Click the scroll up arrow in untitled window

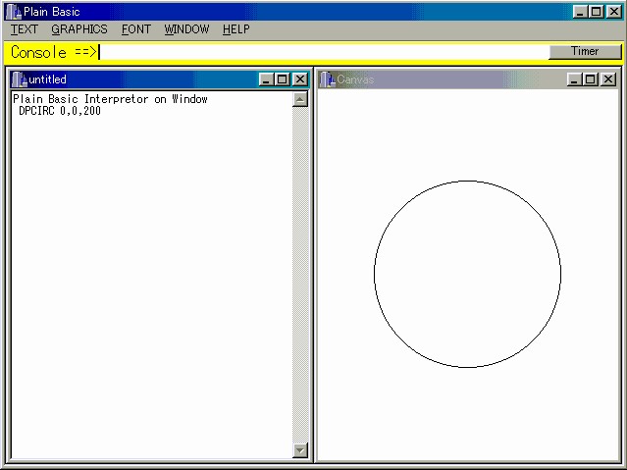[300, 99]
